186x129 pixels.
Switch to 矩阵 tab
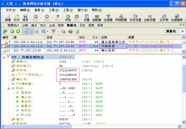(61, 25)
